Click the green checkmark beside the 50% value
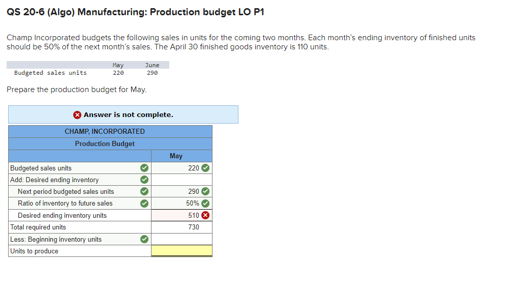The width and height of the screenshot is (515, 289). (205, 204)
